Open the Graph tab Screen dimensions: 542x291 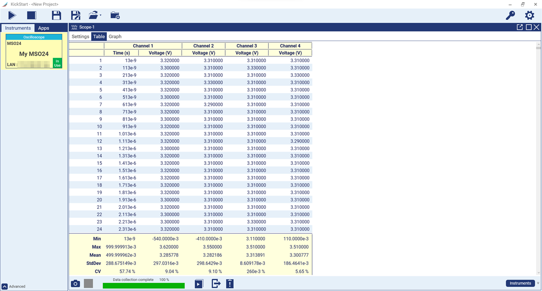click(x=115, y=36)
